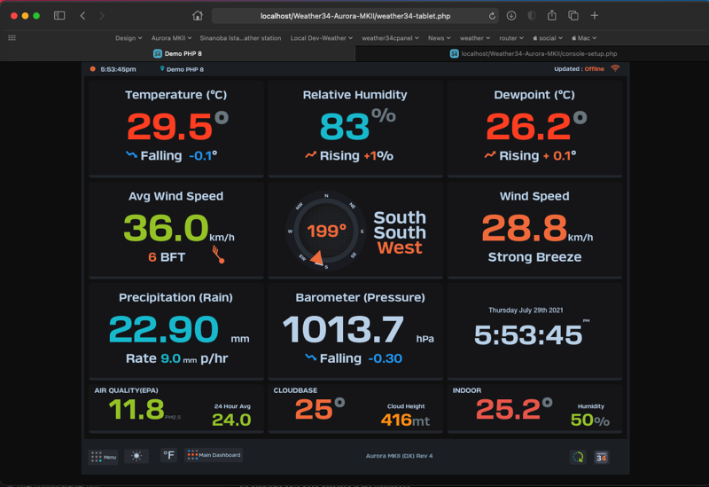
Task: Click the Updated : Offline status text
Action: coord(580,69)
